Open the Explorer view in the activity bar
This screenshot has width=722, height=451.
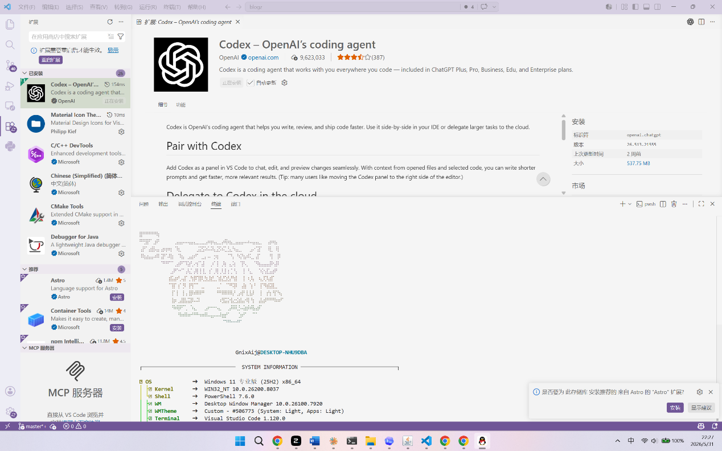click(10, 24)
